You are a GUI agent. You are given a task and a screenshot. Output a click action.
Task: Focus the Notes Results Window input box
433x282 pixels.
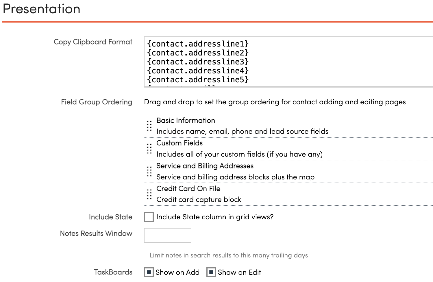point(168,235)
